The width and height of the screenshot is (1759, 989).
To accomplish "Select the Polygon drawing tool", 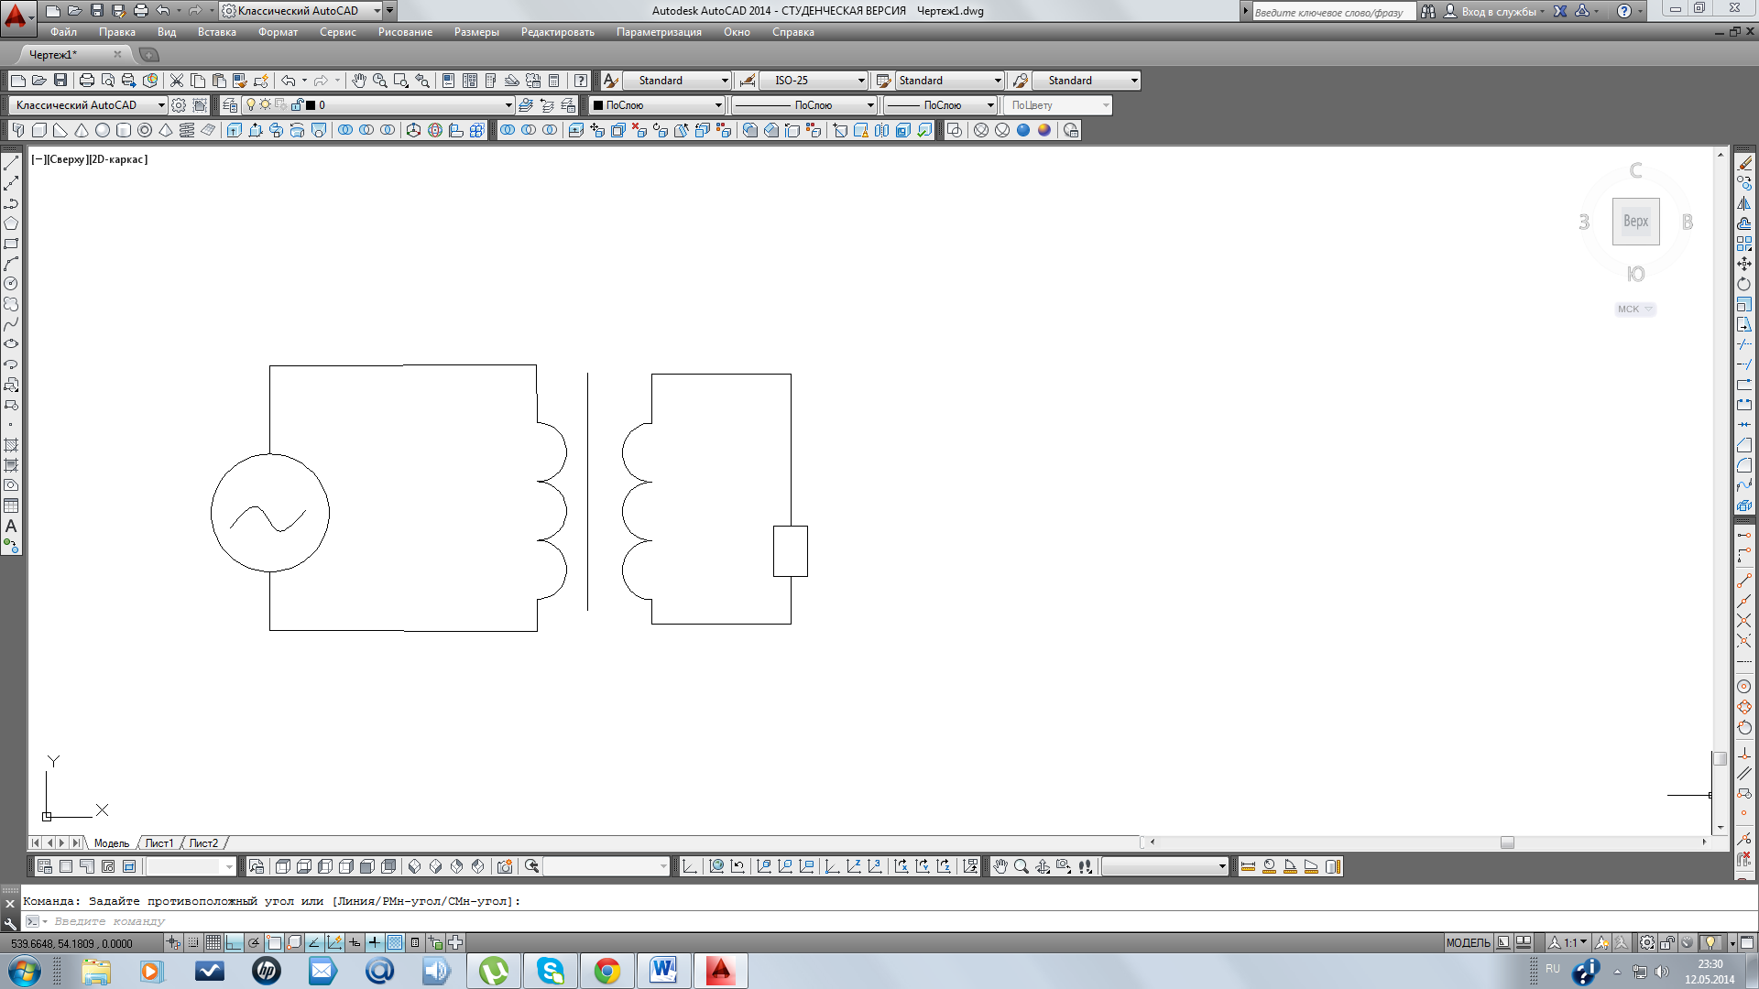I will click(x=11, y=223).
